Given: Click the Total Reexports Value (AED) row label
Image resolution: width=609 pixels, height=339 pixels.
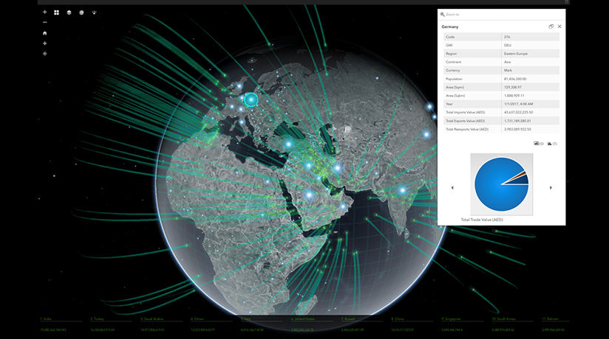Looking at the screenshot, I should (x=467, y=129).
